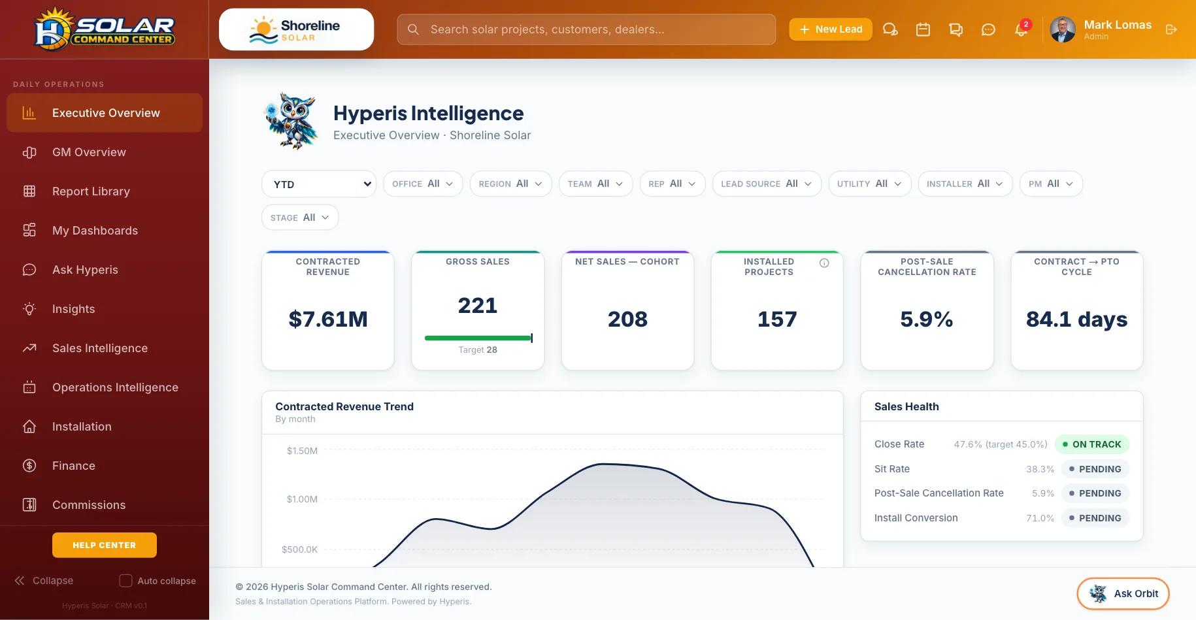The height and width of the screenshot is (620, 1196).
Task: Click the Finance dollar icon
Action: [29, 466]
